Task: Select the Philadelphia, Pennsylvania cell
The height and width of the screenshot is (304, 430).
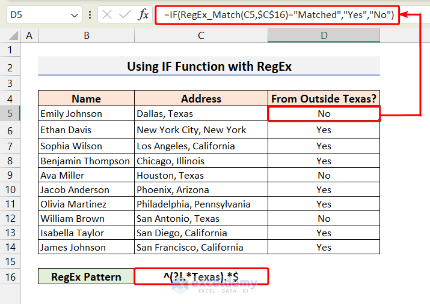Action: (201, 204)
